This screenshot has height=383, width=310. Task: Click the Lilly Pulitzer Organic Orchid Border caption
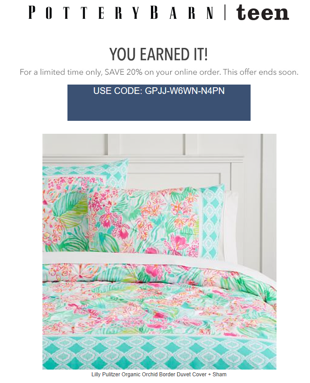tap(159, 374)
